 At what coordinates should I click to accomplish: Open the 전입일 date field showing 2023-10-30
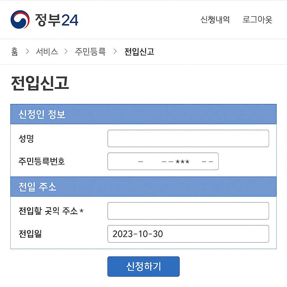tap(188, 234)
